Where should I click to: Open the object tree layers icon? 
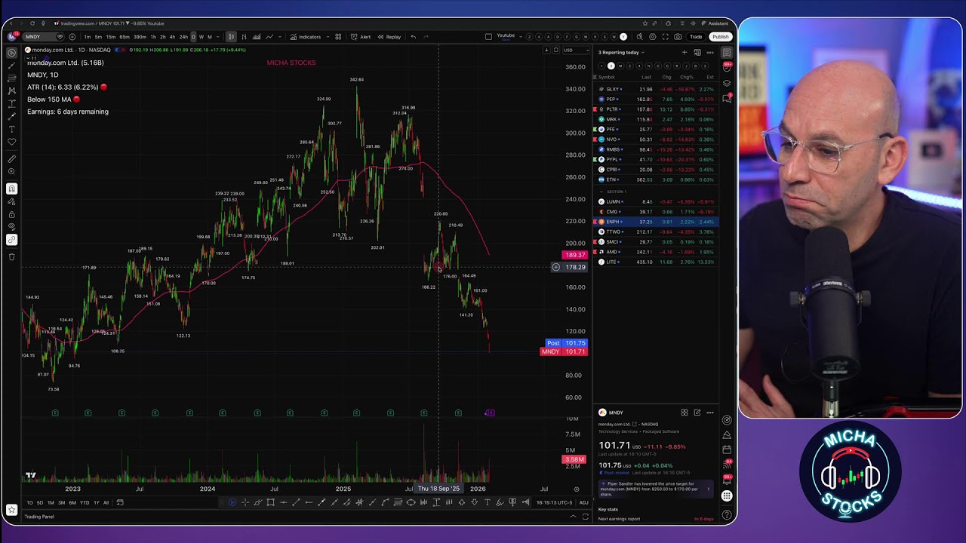point(727,83)
